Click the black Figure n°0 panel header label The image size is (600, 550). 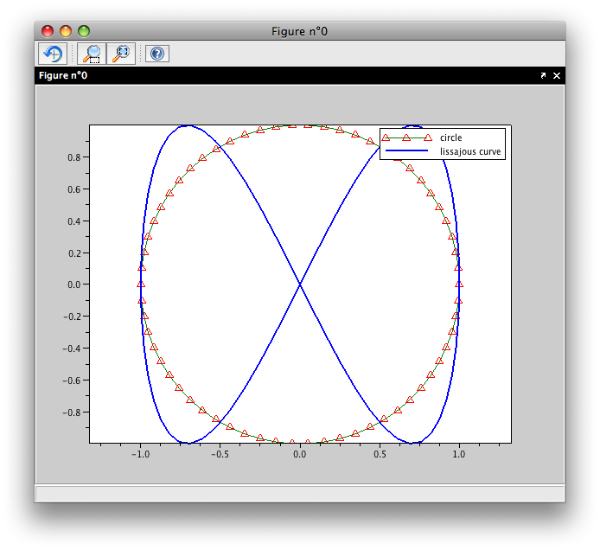click(63, 76)
